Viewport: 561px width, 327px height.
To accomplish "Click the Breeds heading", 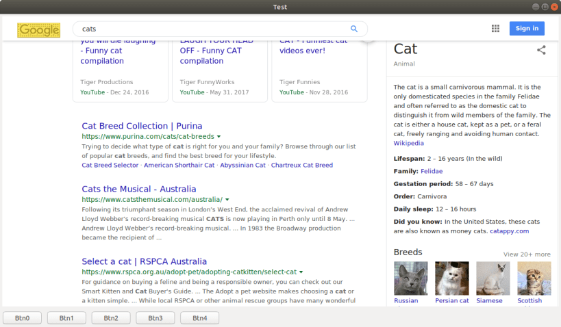I will click(x=408, y=252).
